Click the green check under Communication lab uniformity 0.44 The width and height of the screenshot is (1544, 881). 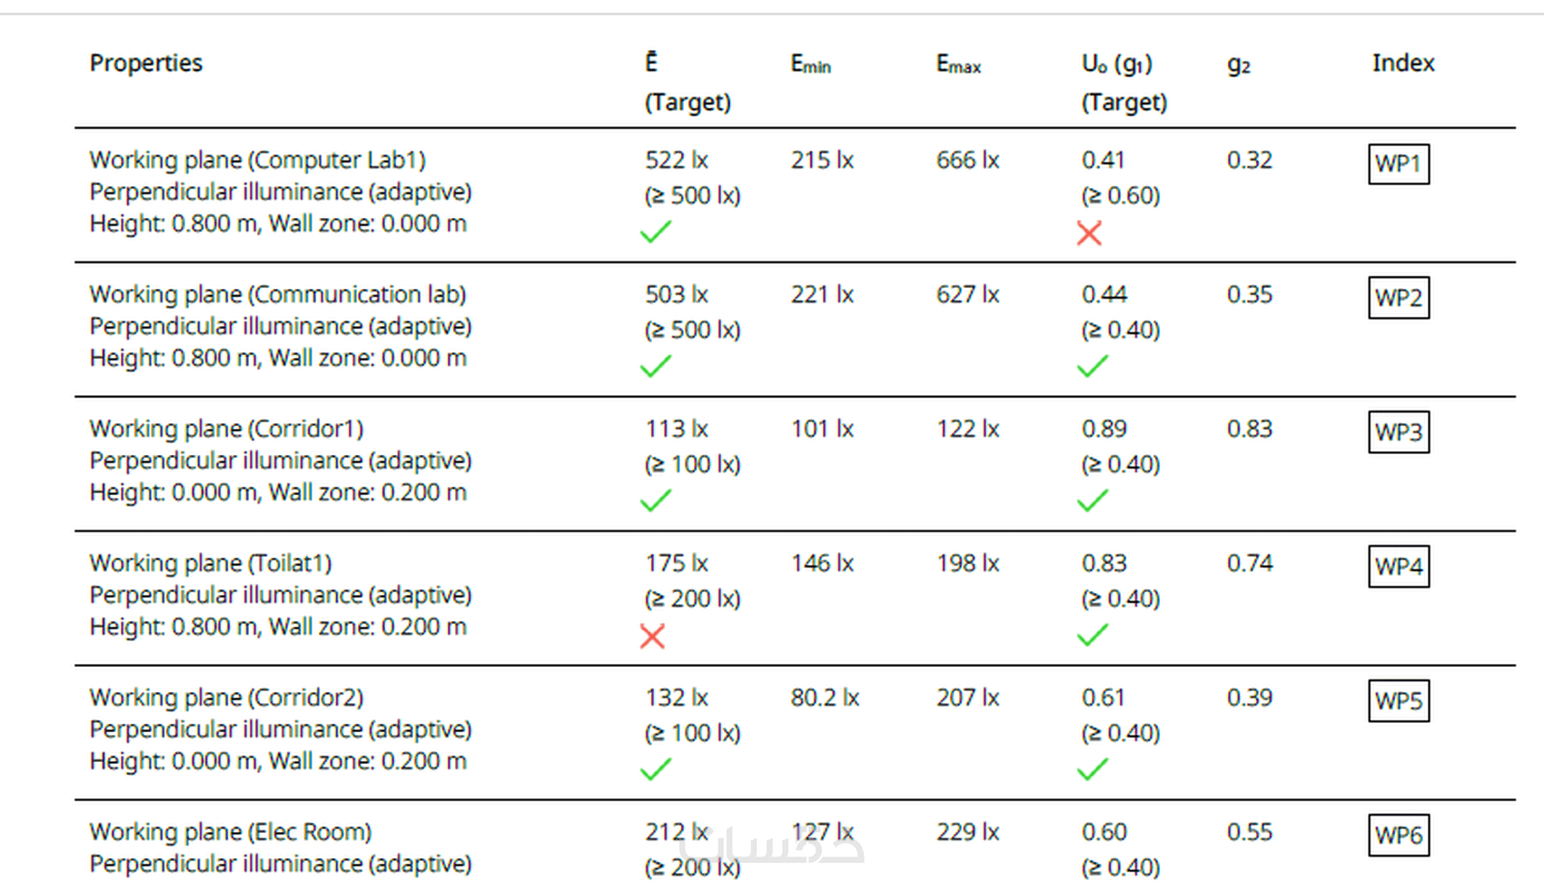[x=1092, y=367]
